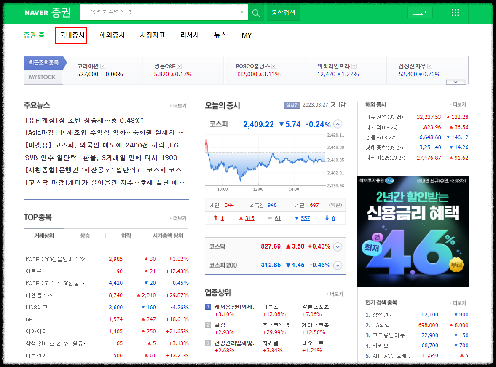Click the lower-limit count link 0
Viewport: 496px width, 367px height.
[x=333, y=218]
